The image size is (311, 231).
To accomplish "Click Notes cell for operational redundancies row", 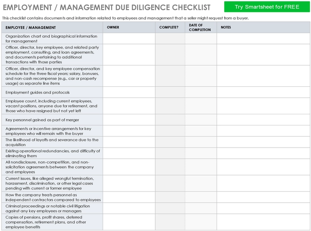I will click(x=263, y=153).
